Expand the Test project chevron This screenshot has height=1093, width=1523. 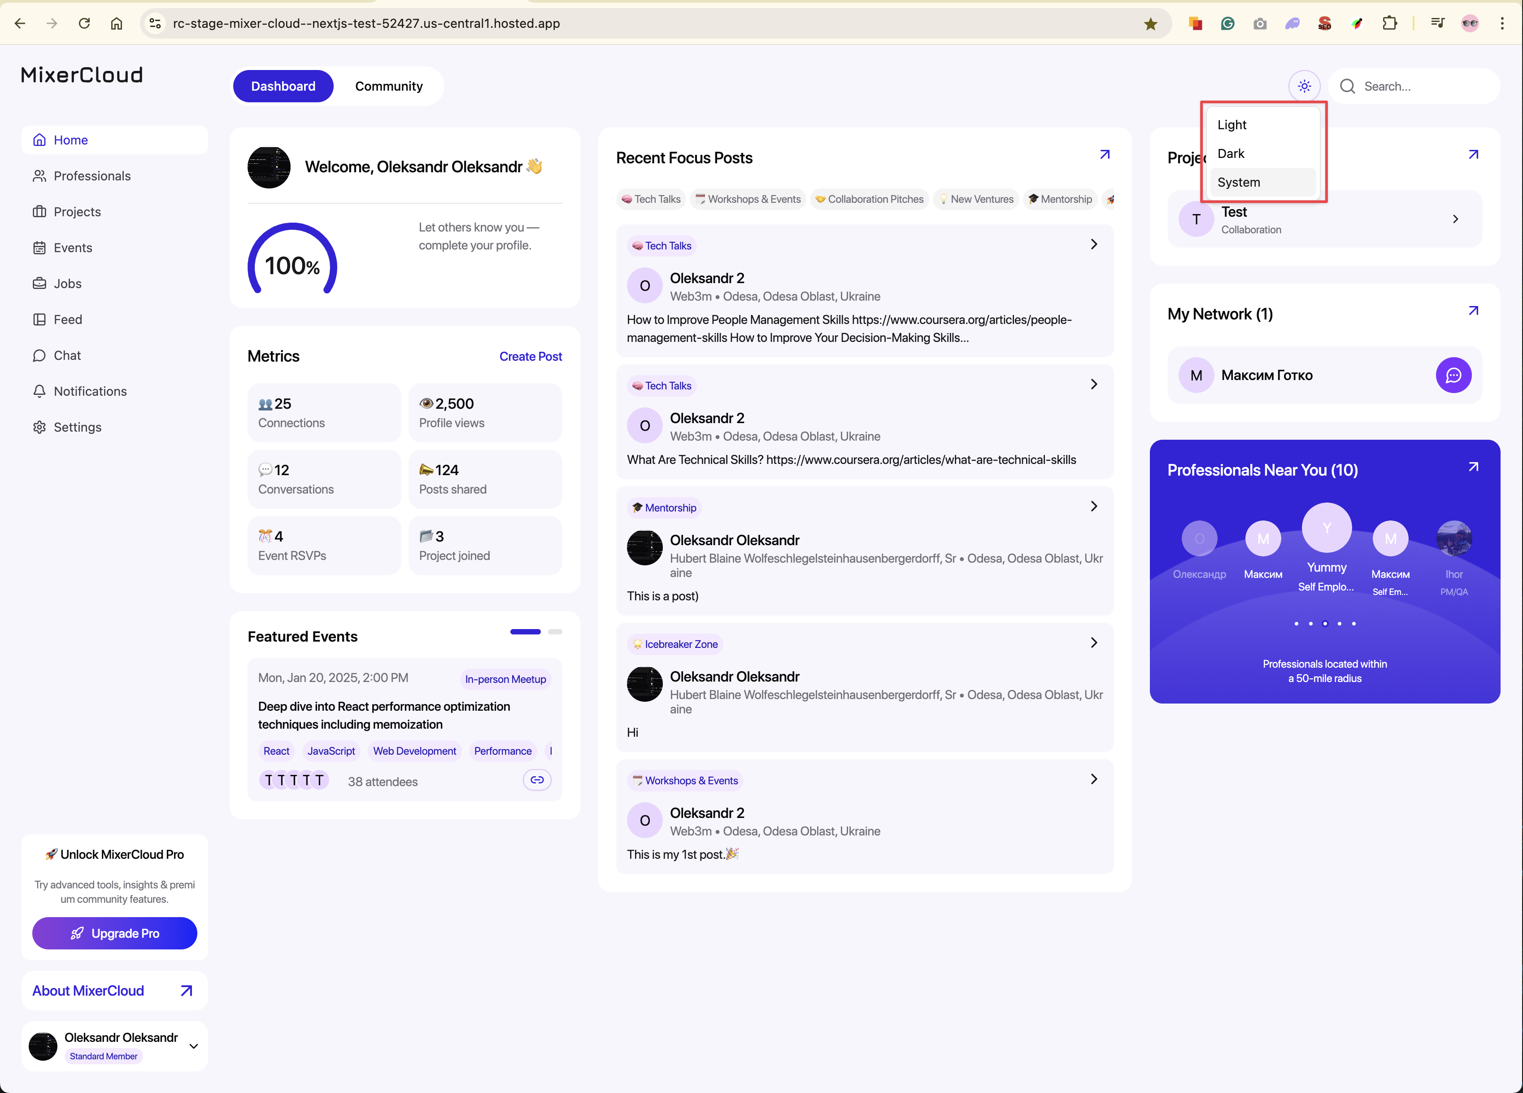tap(1455, 219)
